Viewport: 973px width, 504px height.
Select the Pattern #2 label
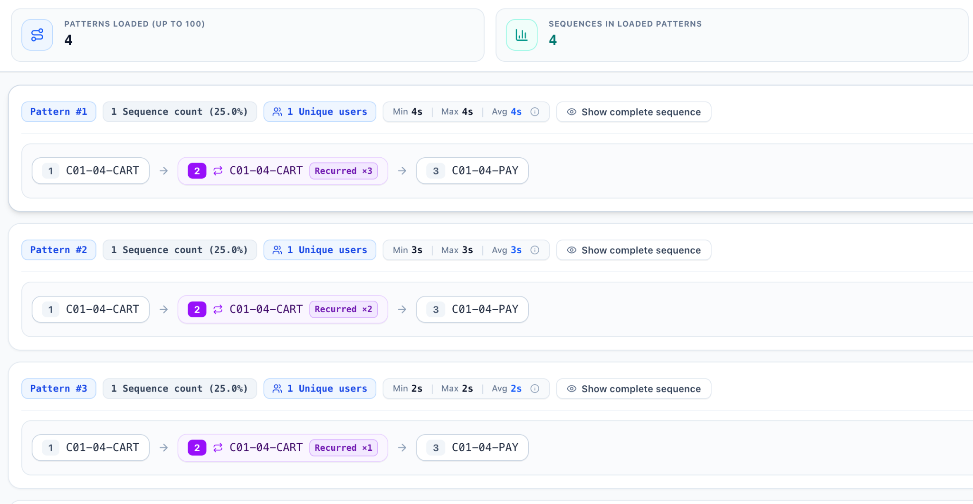[x=59, y=250]
